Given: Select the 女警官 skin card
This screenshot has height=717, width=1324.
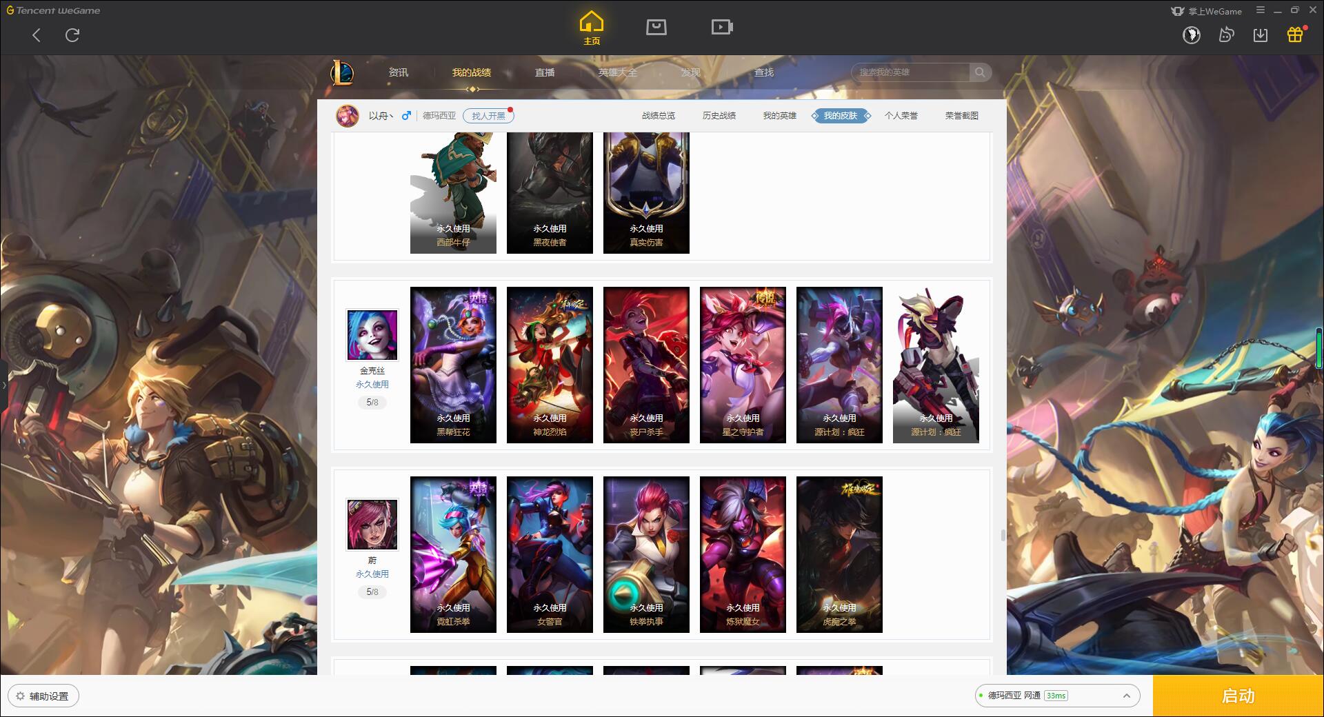Looking at the screenshot, I should pyautogui.click(x=550, y=554).
